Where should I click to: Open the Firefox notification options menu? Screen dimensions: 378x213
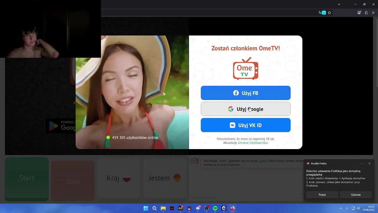361,163
